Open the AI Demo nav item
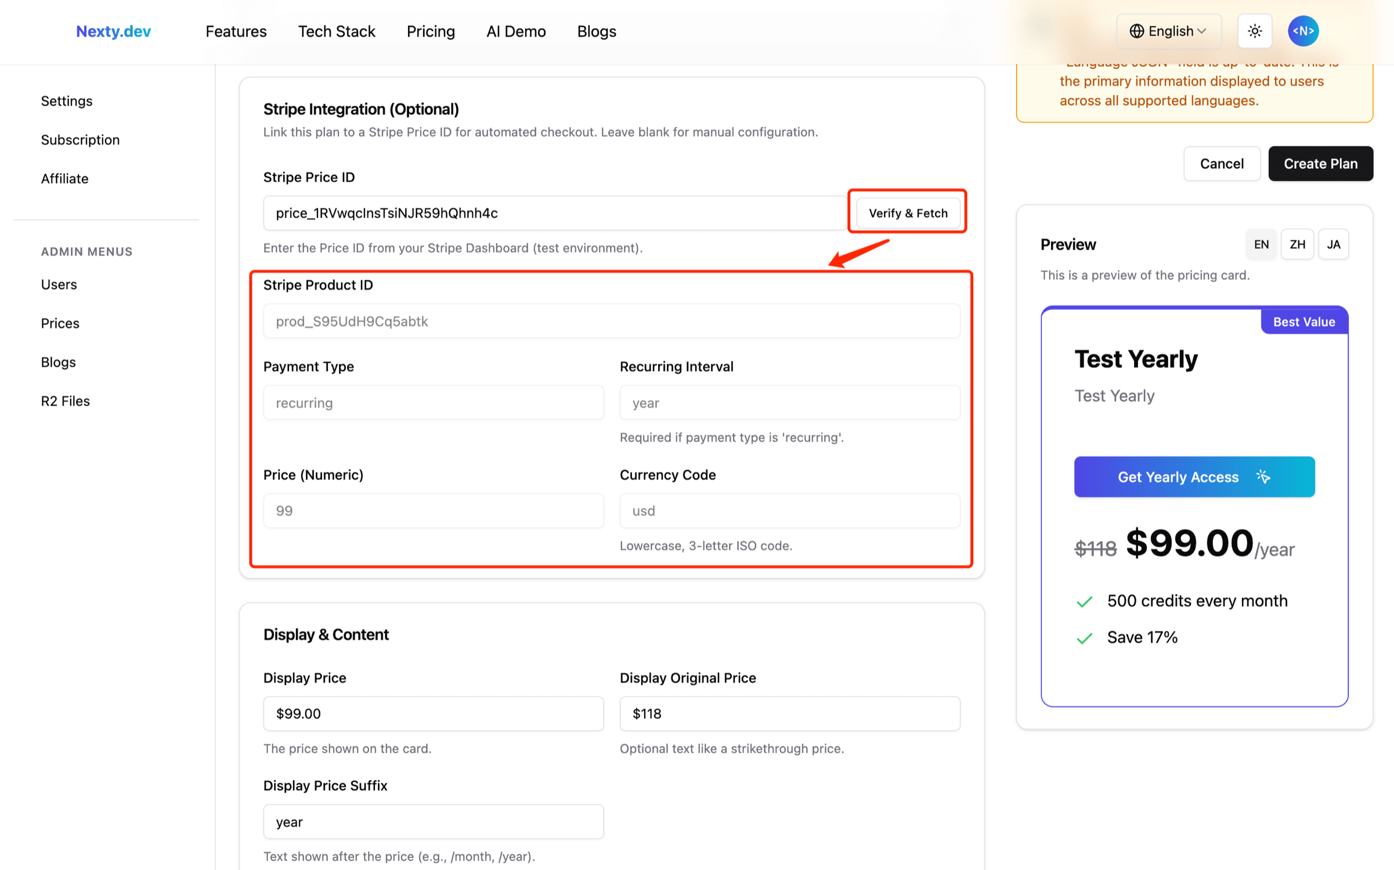1394x870 pixels. [515, 31]
